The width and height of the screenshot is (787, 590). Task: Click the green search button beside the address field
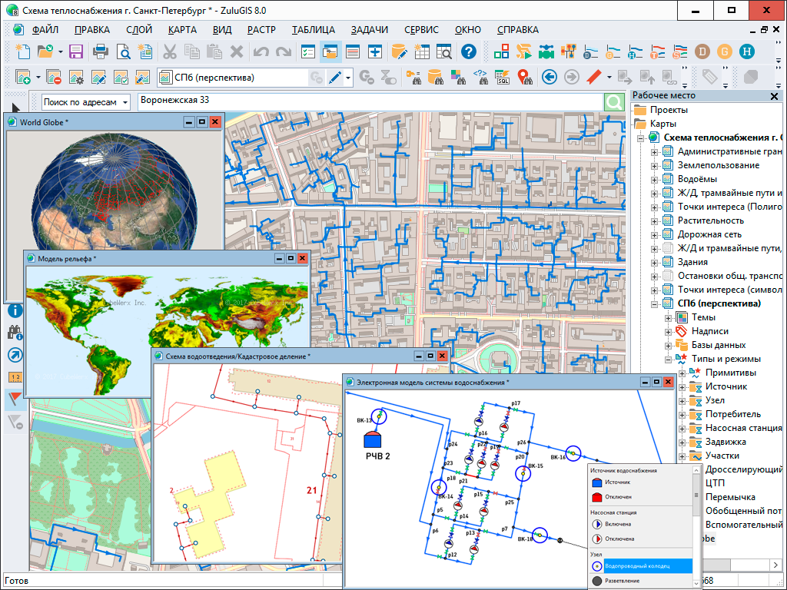(x=614, y=102)
